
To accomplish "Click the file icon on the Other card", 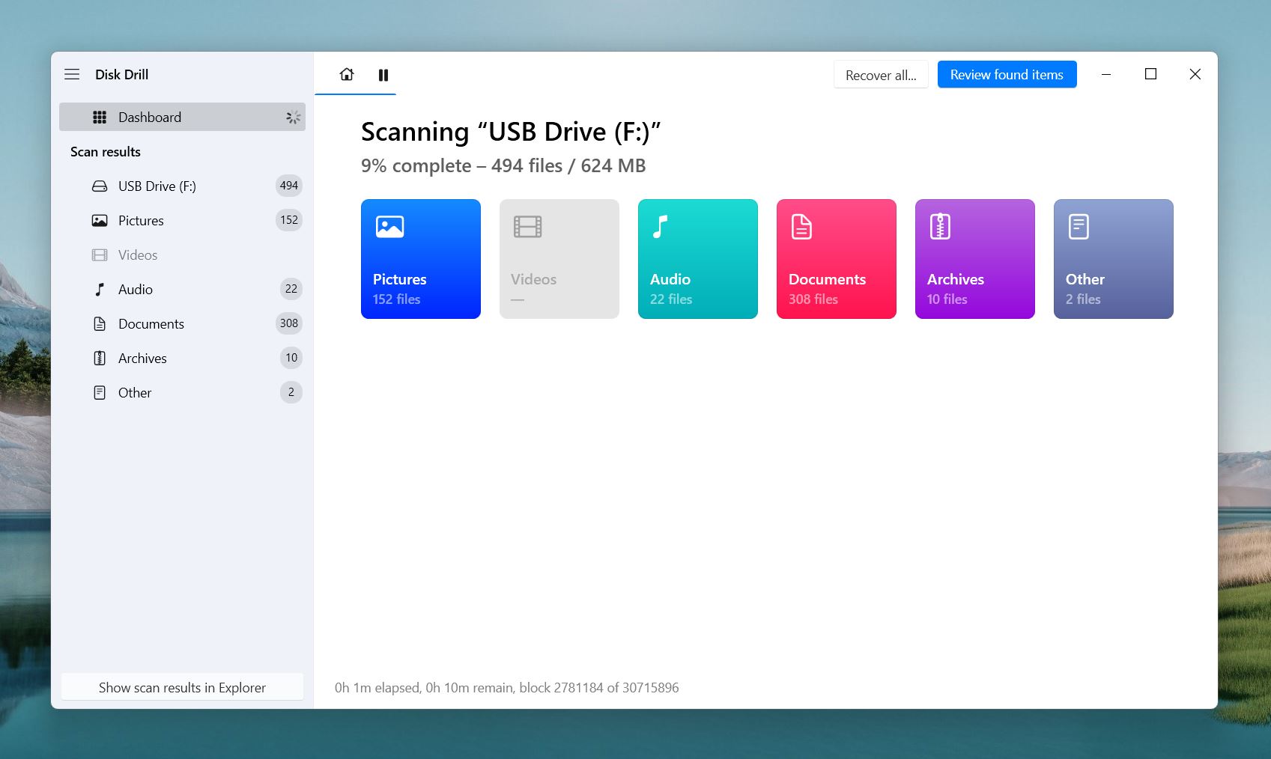I will pyautogui.click(x=1079, y=226).
